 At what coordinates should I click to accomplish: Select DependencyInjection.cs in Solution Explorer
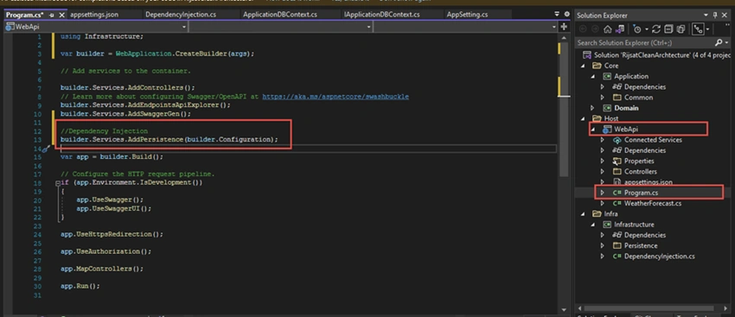coord(659,257)
